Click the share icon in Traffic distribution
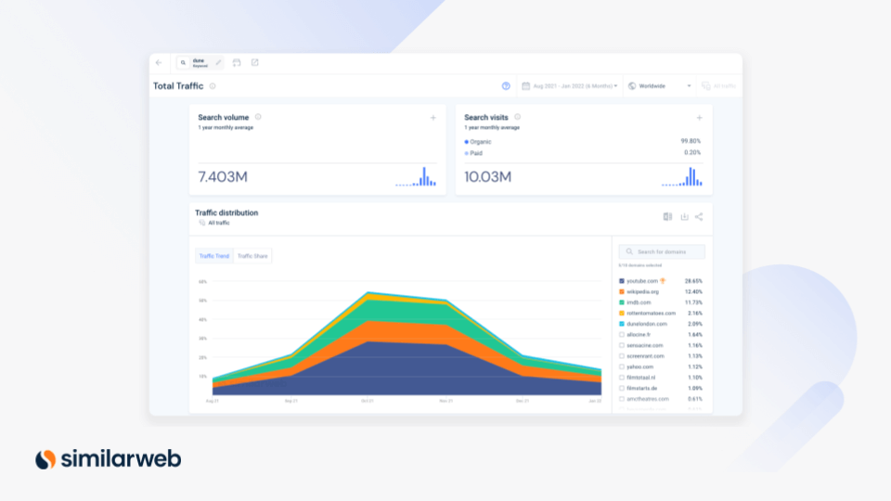The width and height of the screenshot is (891, 501). (x=699, y=216)
